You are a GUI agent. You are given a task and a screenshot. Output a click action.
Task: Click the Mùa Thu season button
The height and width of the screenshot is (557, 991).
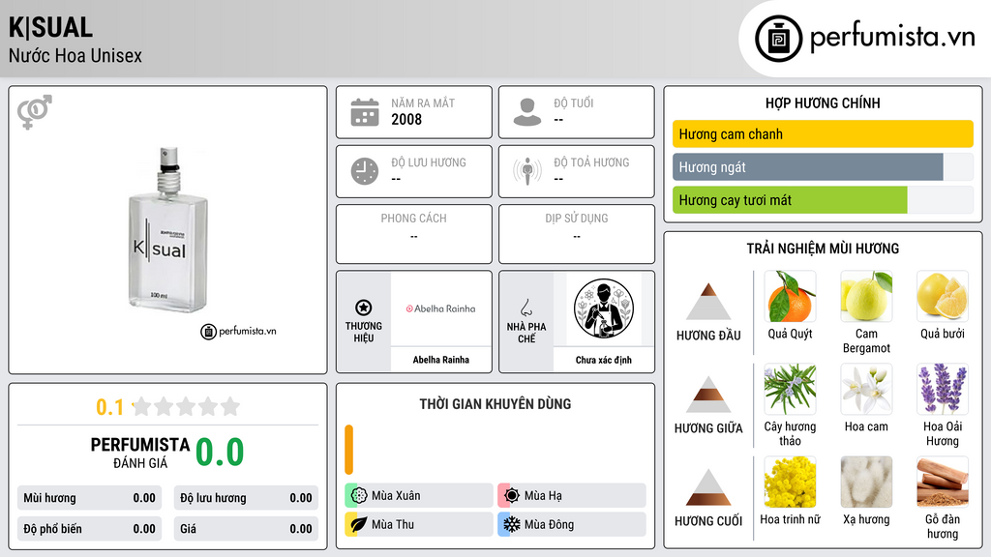pos(419,524)
